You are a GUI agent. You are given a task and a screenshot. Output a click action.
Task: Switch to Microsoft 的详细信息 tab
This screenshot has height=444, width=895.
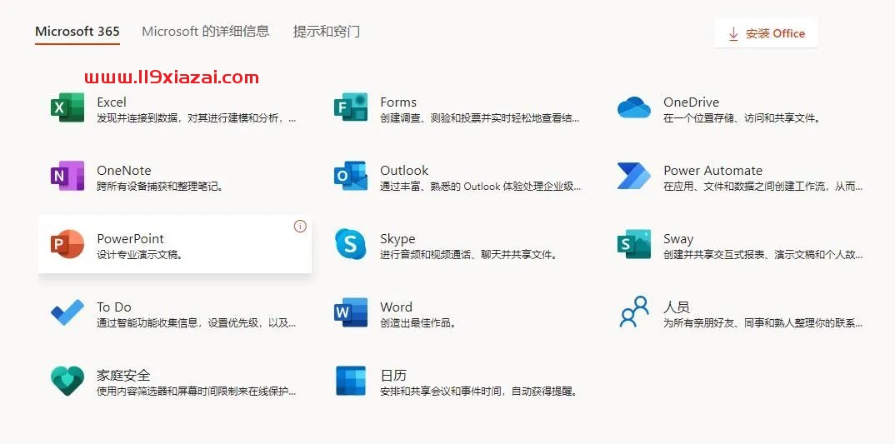coord(206,31)
